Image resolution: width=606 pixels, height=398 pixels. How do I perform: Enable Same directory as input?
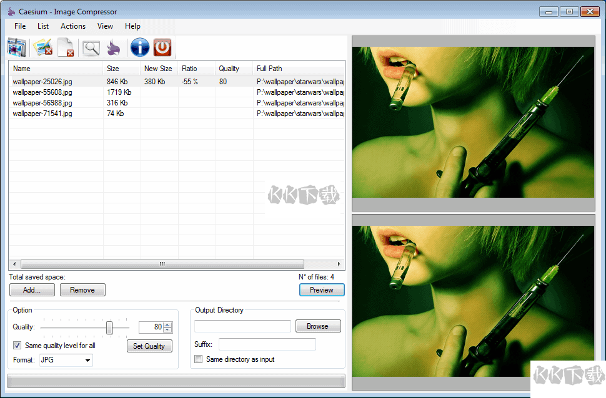click(198, 359)
